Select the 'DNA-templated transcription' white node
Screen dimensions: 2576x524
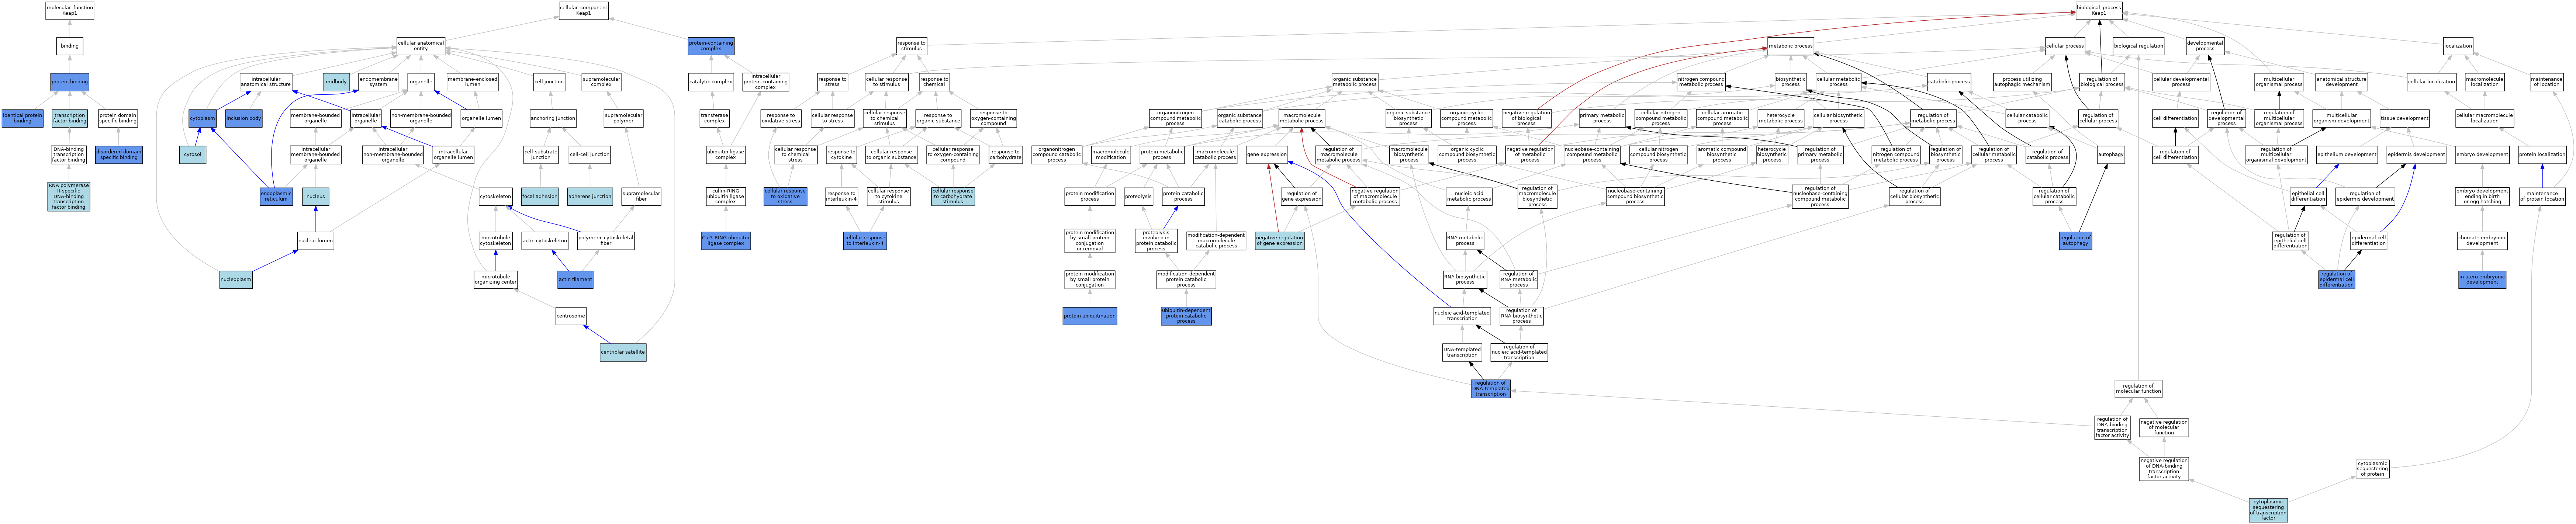pyautogui.click(x=1462, y=352)
